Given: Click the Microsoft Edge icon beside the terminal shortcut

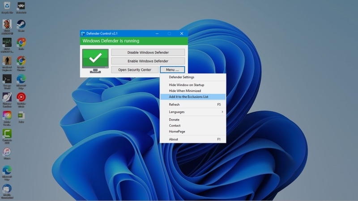Looking at the screenshot, I should pos(21,82).
